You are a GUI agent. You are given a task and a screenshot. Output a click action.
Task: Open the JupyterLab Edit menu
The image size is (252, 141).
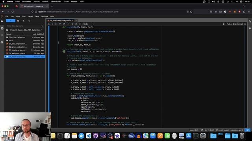[x=12, y=16]
